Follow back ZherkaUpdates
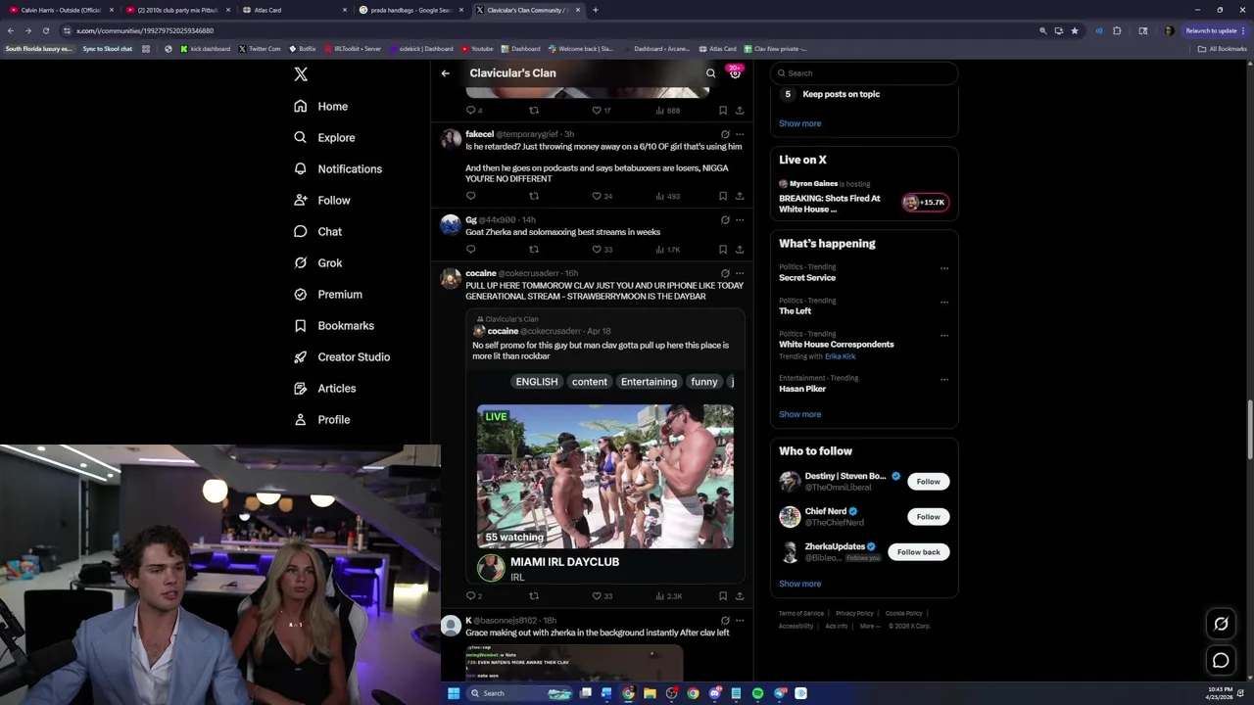Screen dimensions: 1254x705 (918, 552)
